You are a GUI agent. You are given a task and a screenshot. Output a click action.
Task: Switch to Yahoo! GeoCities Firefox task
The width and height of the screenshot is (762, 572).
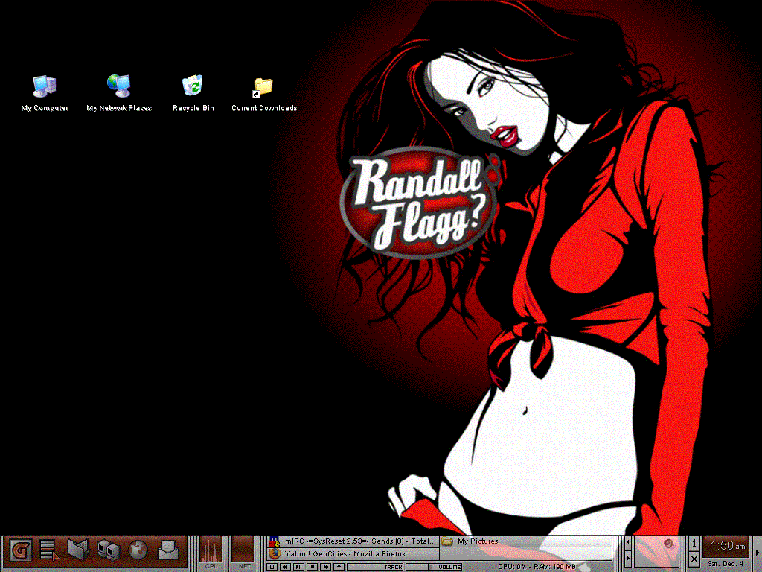point(353,553)
